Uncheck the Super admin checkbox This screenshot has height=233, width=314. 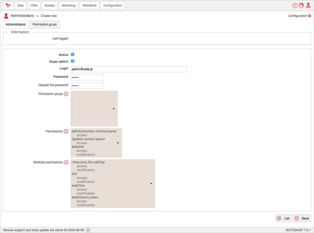(x=73, y=61)
